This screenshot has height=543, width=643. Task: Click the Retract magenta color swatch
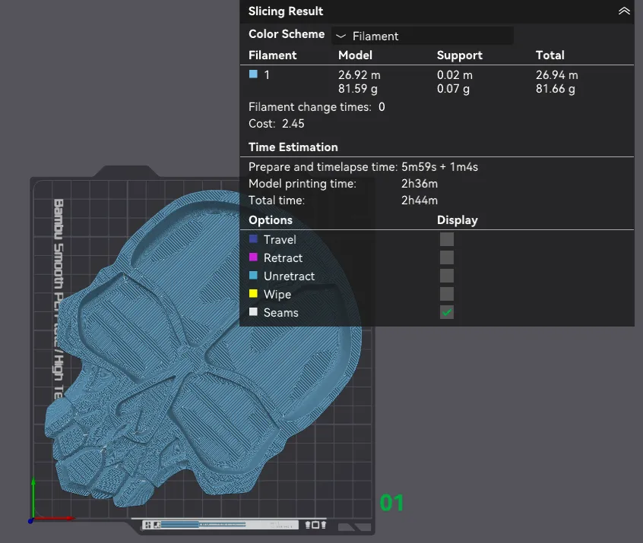(253, 257)
